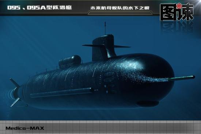The width and height of the screenshot is (201, 134).
Task: Click the thin mast atop the sail
Action: point(105,28)
